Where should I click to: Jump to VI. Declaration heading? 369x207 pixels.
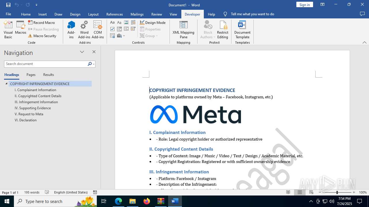coord(26,120)
